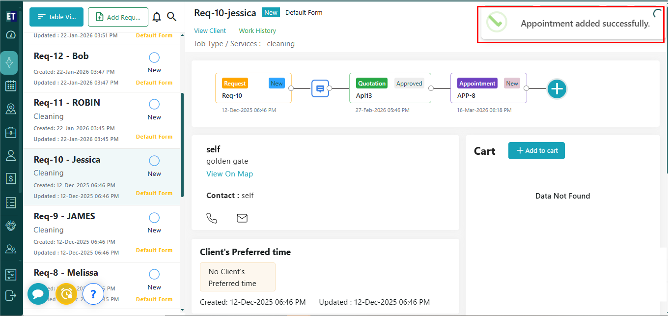Open the Quotation Apl13 stage card
668x316 pixels.
[x=390, y=88]
